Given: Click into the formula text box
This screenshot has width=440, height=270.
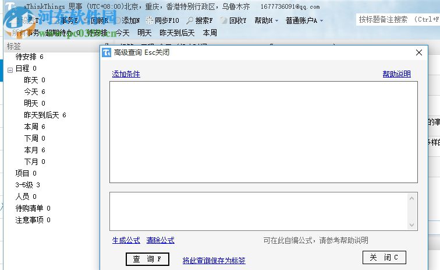Looking at the screenshot, I should click(258, 212).
